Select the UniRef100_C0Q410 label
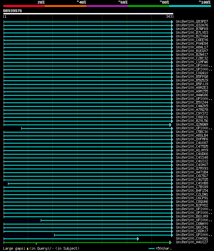 tap(192, 73)
